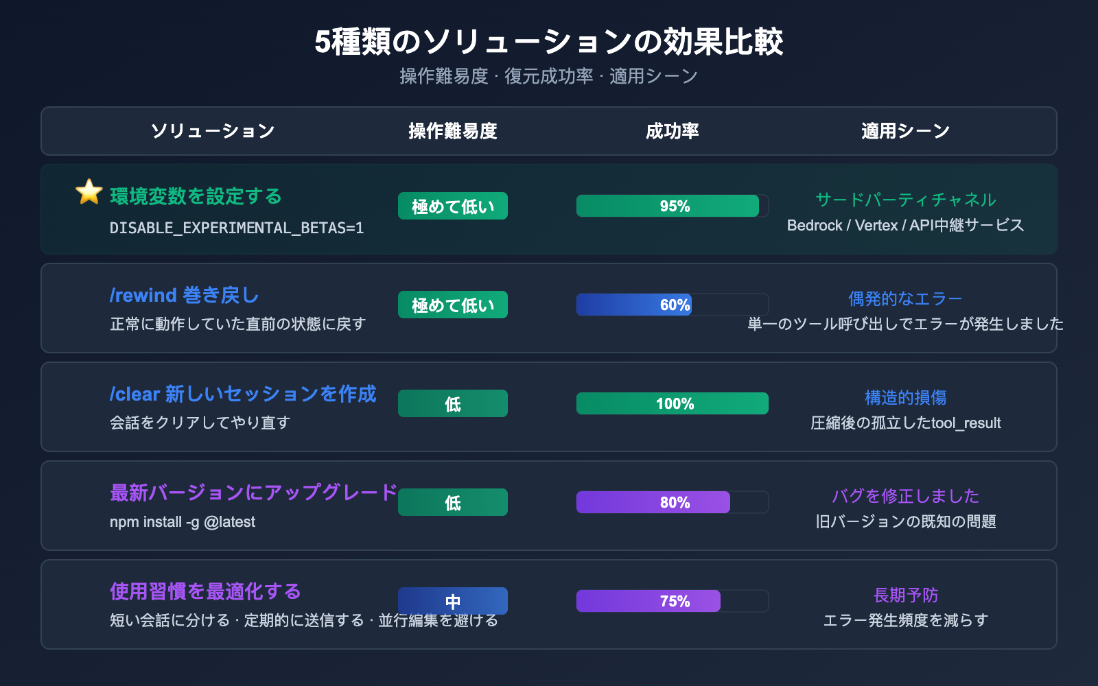Click the 極めて低い badge in the 環境変数 row
Image resolution: width=1098 pixels, height=686 pixels.
point(453,206)
